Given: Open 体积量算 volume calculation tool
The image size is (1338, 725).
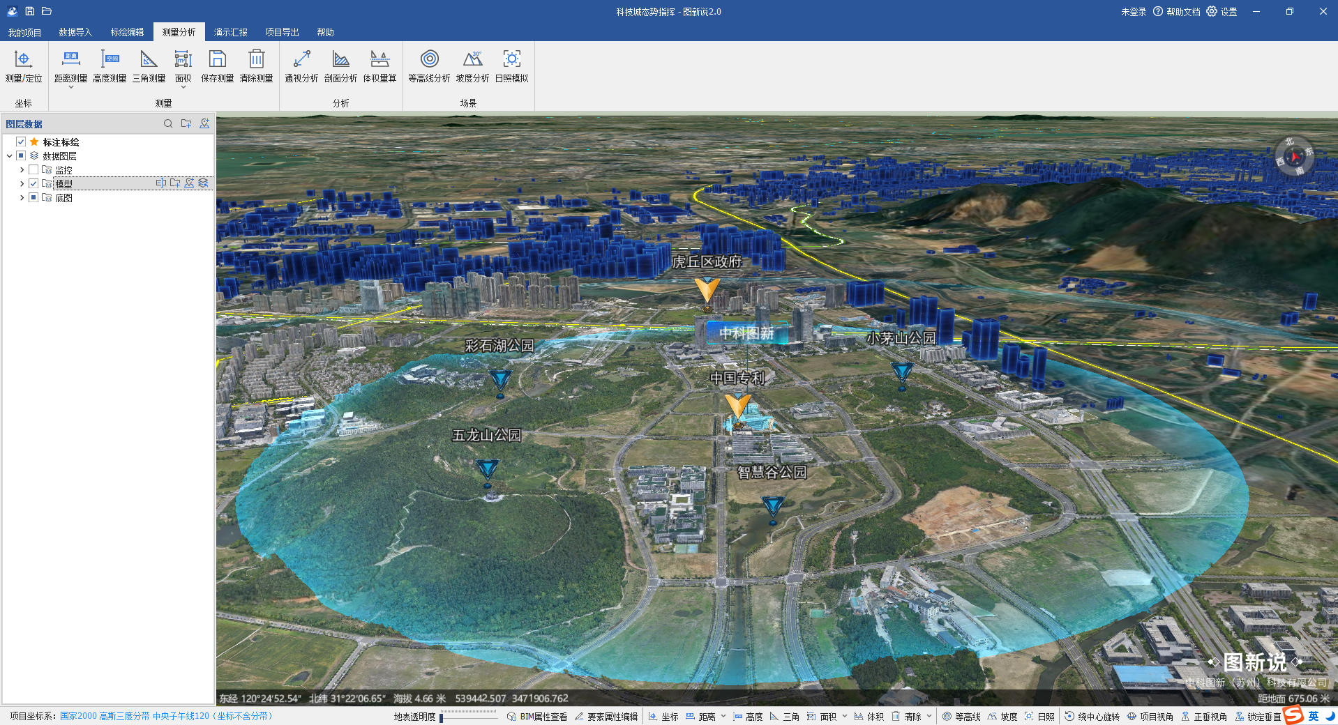Looking at the screenshot, I should pos(379,66).
